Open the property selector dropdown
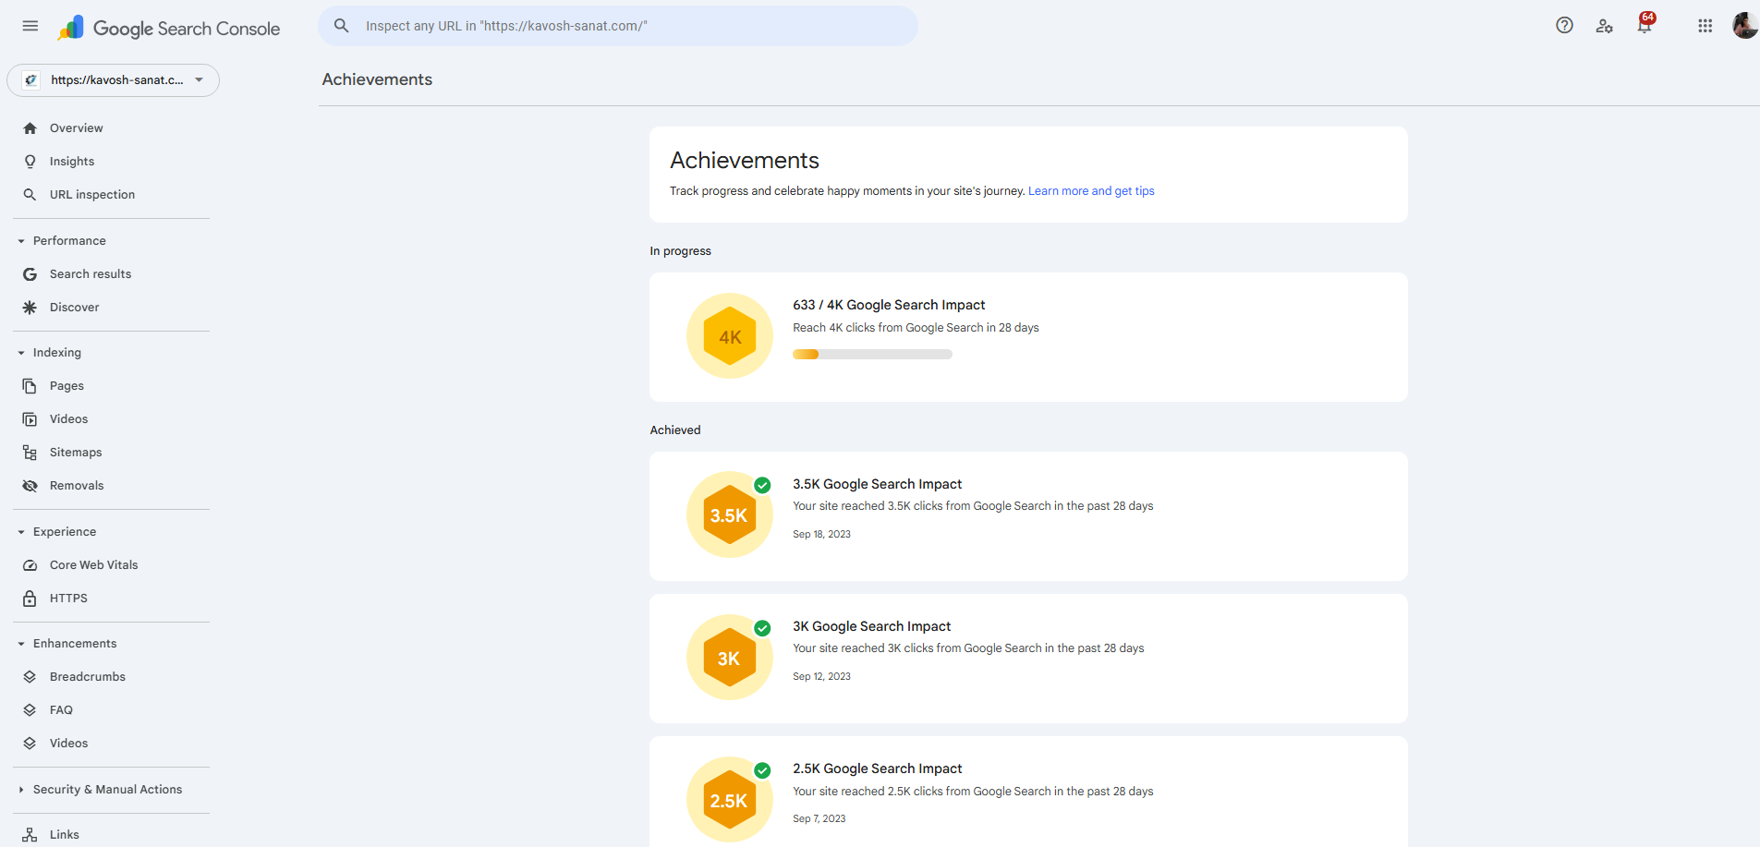The width and height of the screenshot is (1760, 847). coord(114,80)
